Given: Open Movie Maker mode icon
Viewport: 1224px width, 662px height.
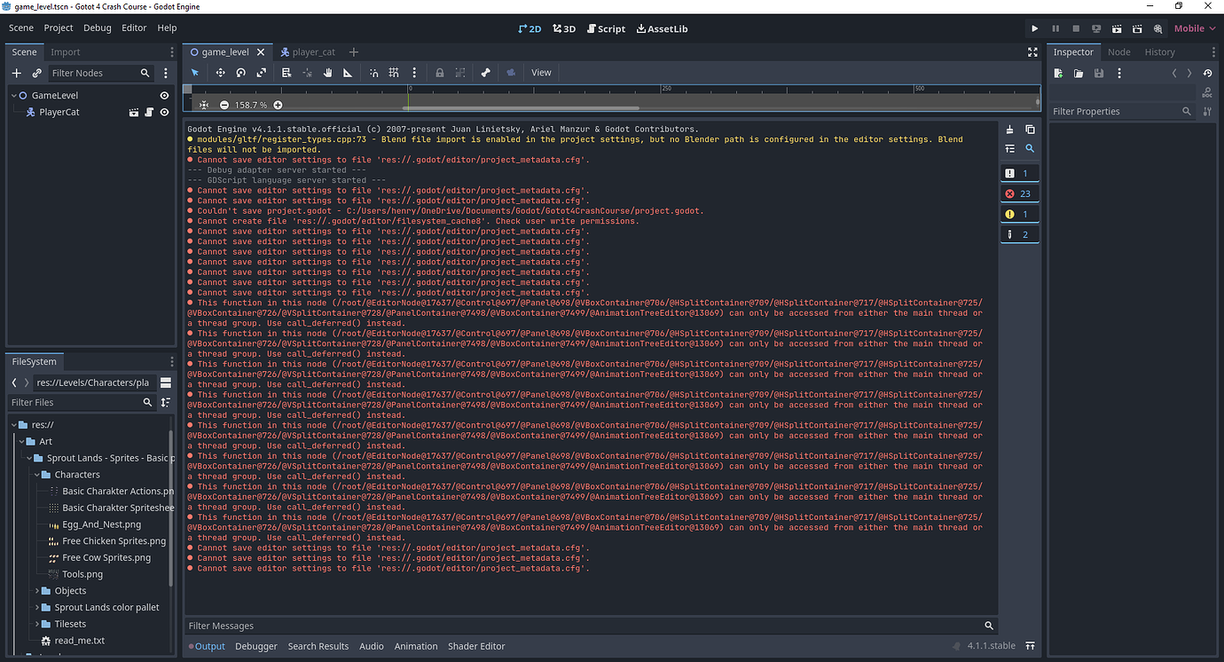Looking at the screenshot, I should [1157, 28].
